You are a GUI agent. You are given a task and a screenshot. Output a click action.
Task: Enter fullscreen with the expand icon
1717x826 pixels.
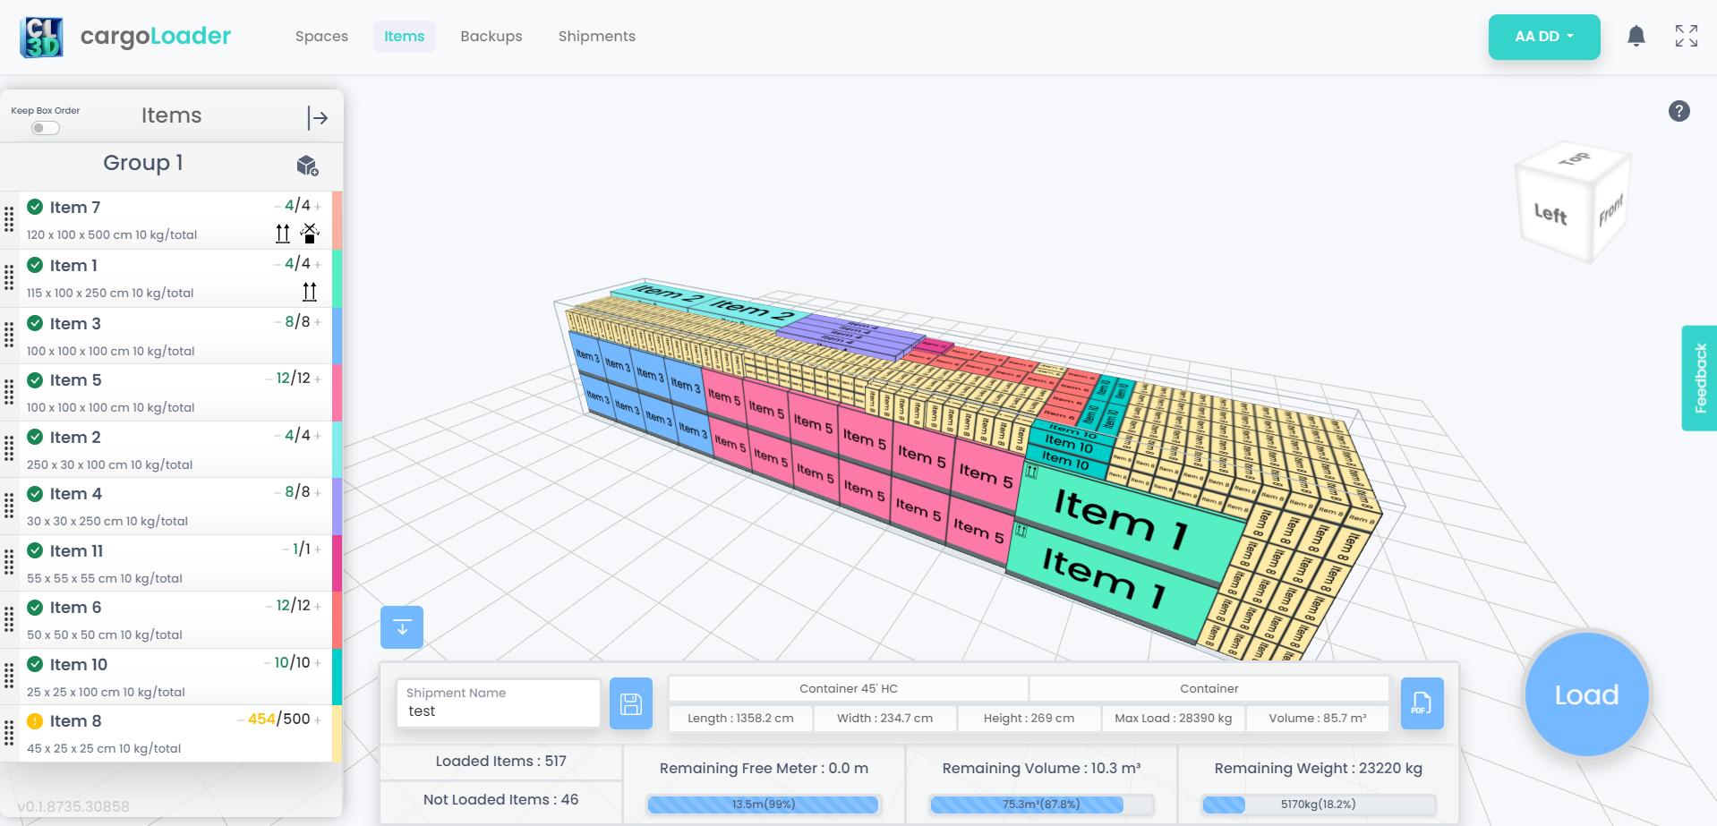(x=1686, y=36)
